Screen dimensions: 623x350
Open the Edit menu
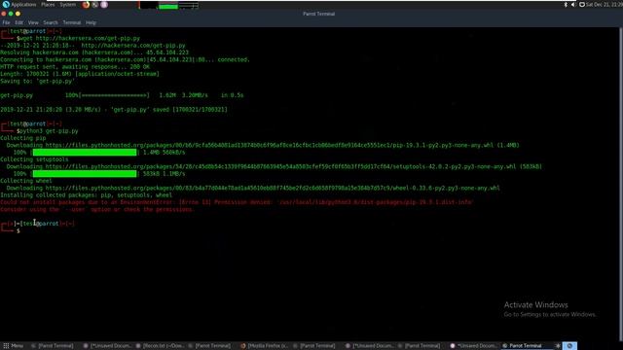19,22
